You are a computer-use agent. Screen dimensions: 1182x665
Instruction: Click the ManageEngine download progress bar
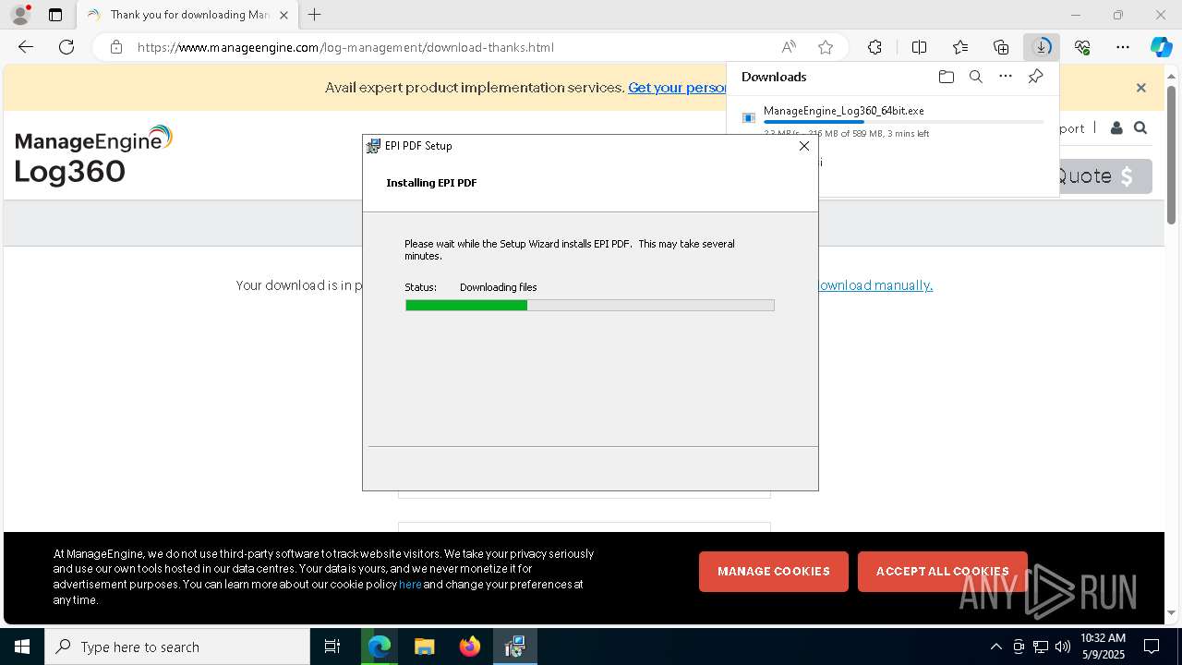point(903,122)
